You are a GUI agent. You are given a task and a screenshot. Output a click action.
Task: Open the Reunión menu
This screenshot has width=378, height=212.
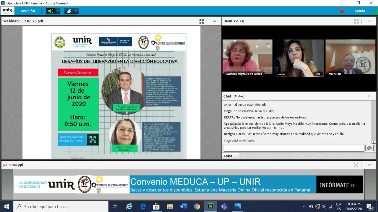click(x=28, y=11)
